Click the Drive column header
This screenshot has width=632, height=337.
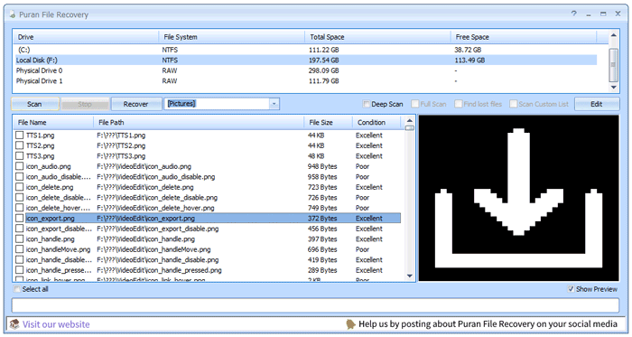coord(87,37)
